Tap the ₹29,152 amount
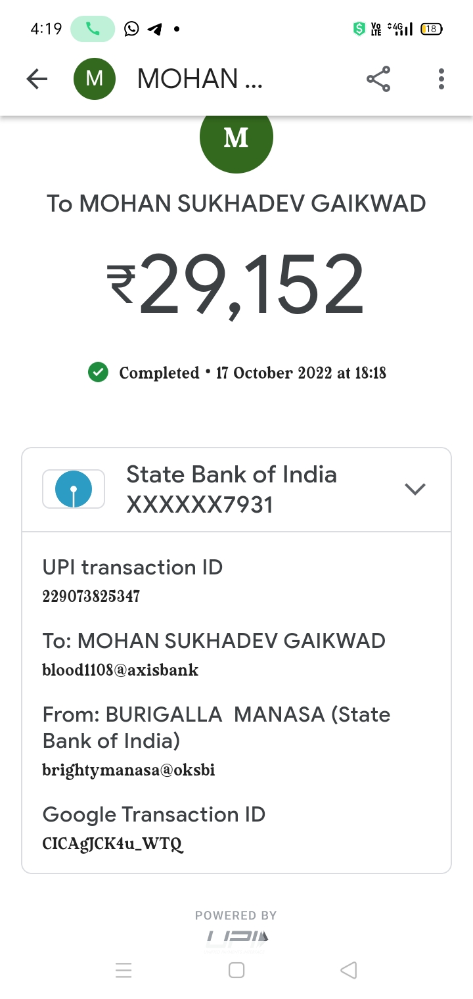This screenshot has height=999, width=473. coord(236,284)
